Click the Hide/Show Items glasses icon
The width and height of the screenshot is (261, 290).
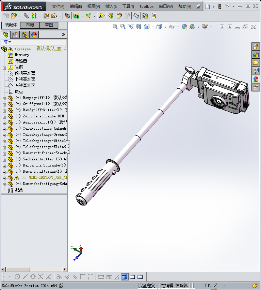(x=172, y=27)
